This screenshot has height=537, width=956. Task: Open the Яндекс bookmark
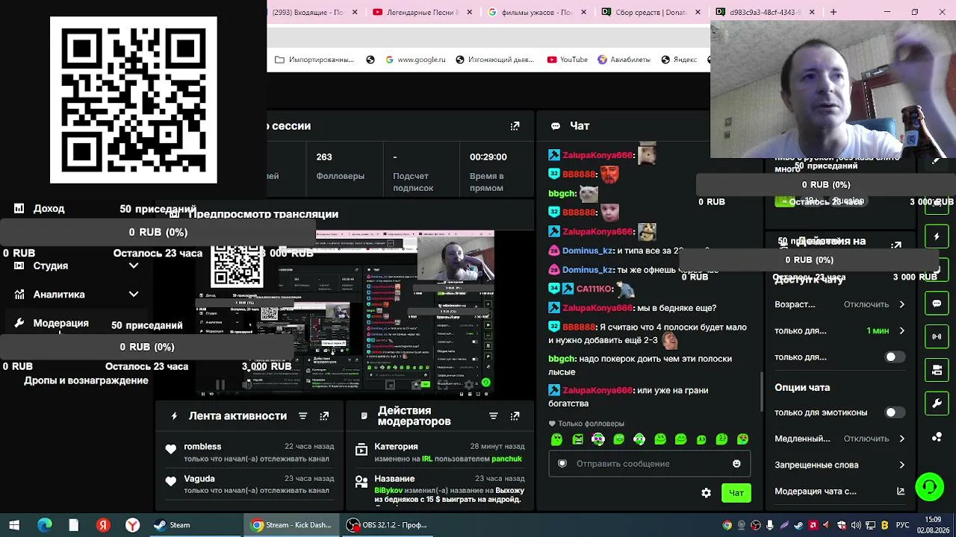tap(679, 60)
